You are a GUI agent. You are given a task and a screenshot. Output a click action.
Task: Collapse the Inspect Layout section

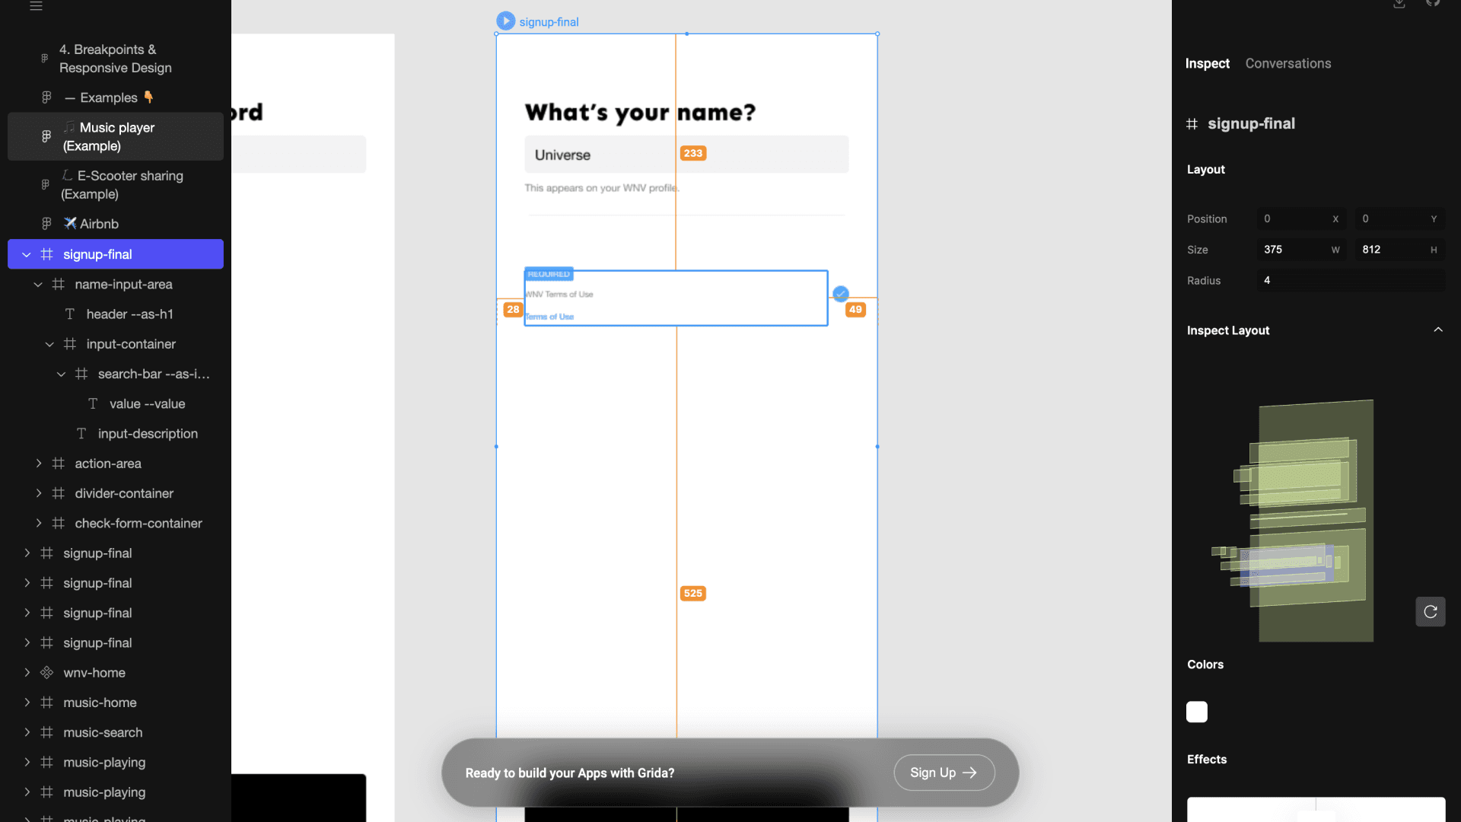click(1437, 330)
